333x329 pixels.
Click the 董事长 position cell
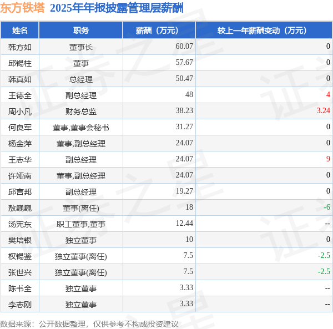click(81, 47)
